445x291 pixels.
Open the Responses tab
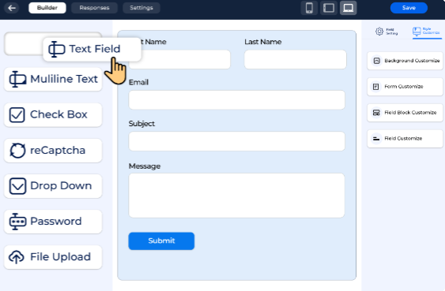tap(94, 8)
